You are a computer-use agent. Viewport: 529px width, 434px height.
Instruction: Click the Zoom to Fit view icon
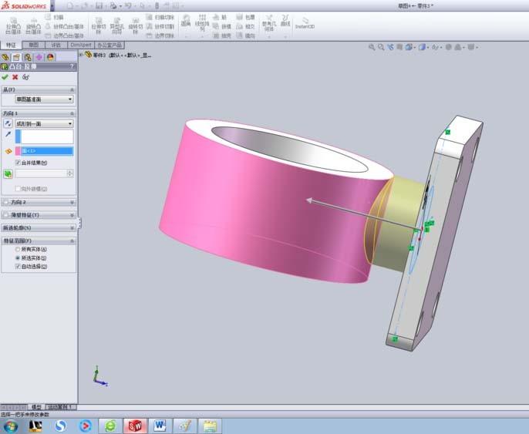(372, 47)
